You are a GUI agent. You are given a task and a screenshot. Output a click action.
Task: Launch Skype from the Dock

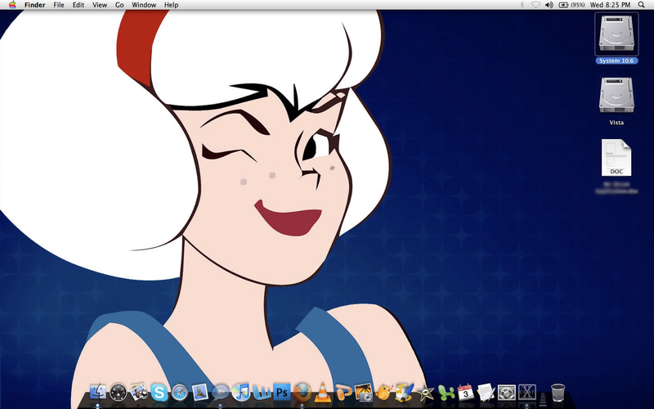[159, 393]
